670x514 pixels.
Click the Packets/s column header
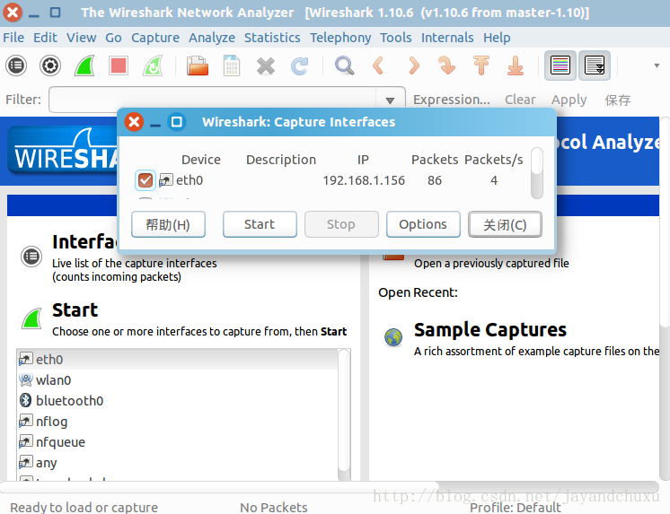click(494, 160)
